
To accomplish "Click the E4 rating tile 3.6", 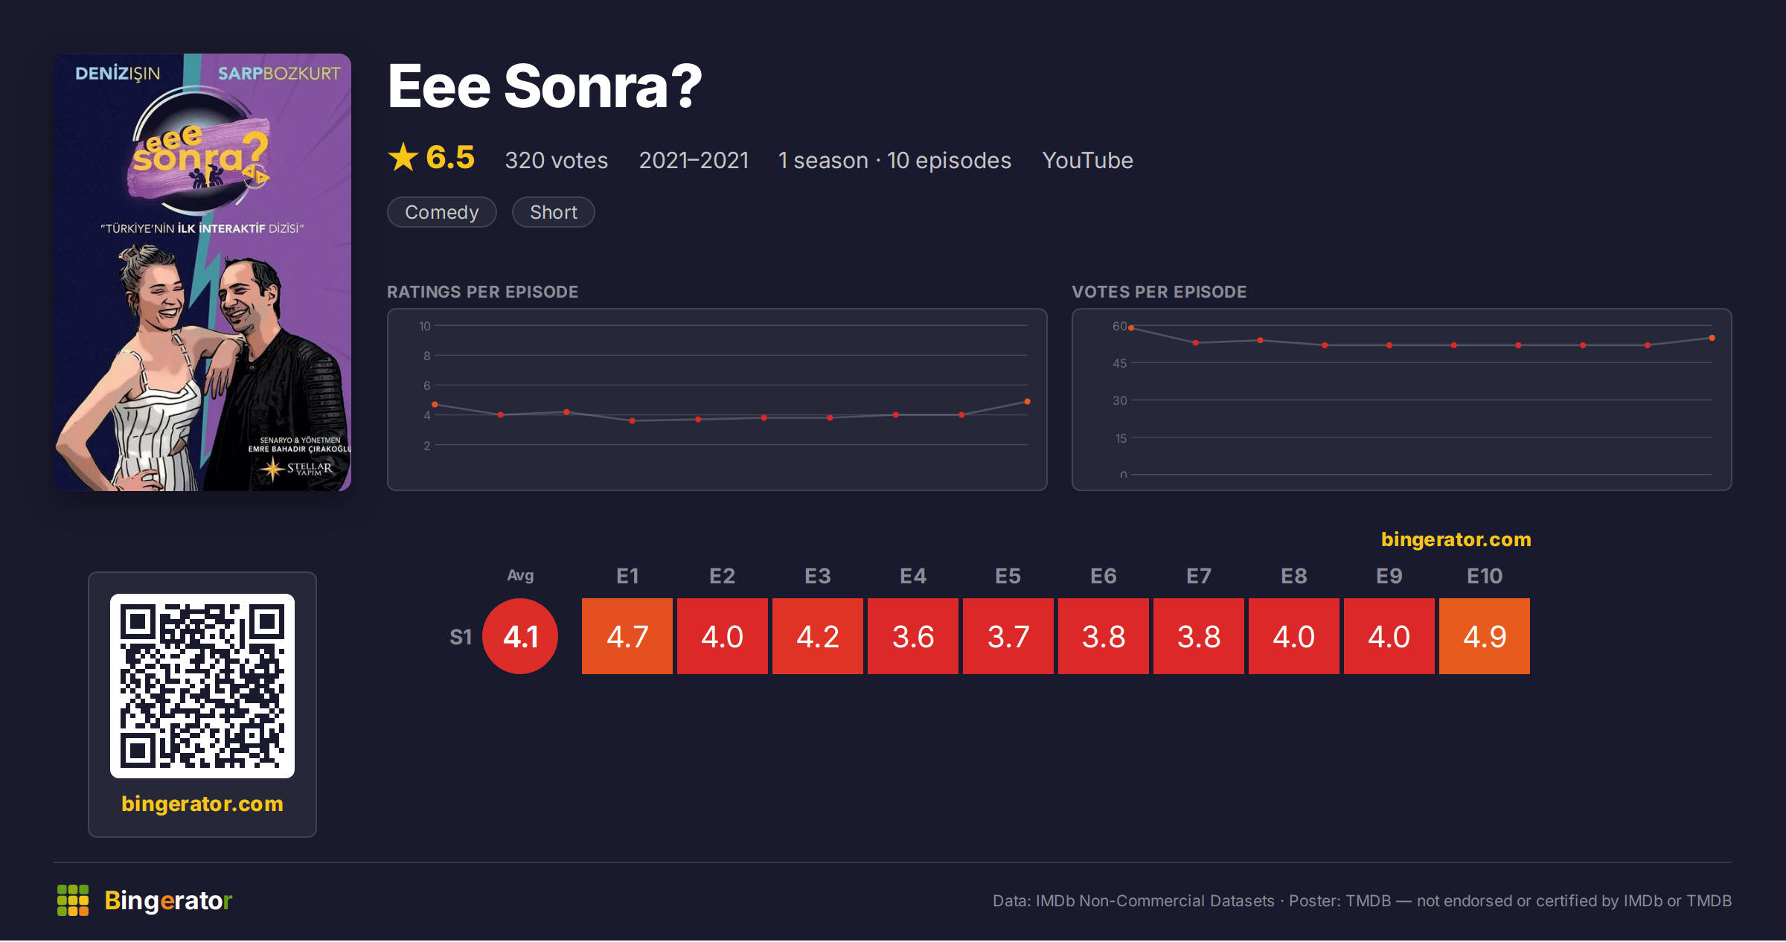I will pos(913,636).
